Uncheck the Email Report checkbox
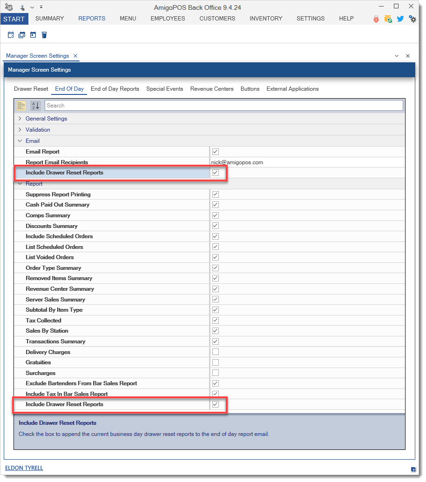 point(216,152)
